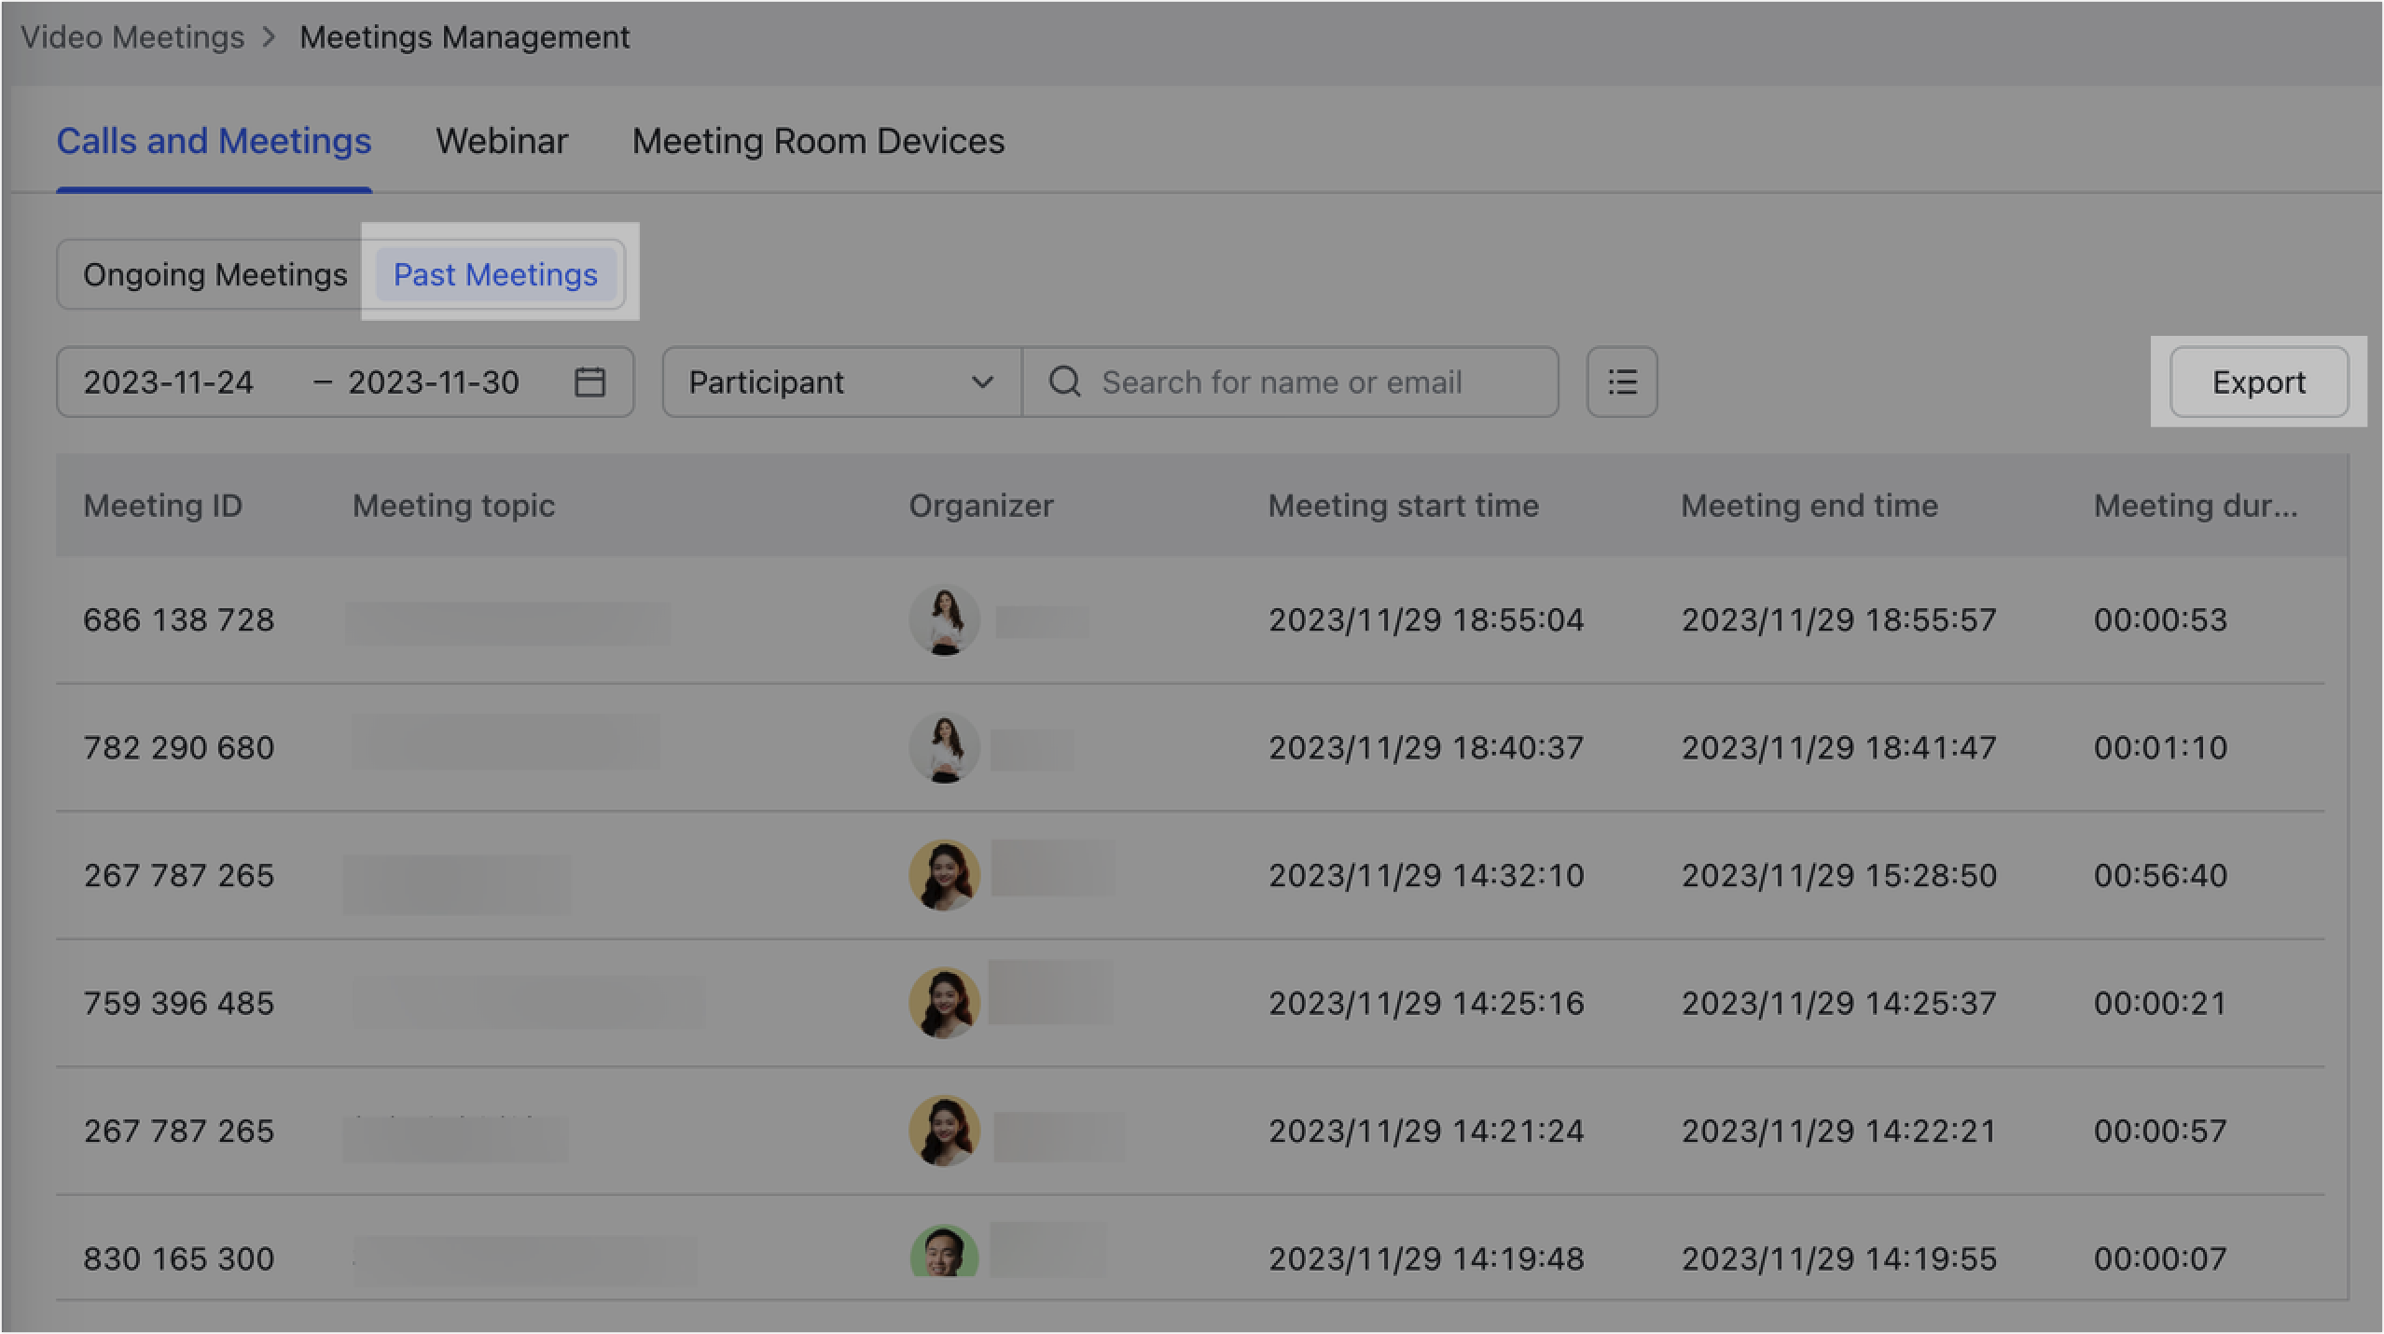Click the organizer avatar for meeting 686 138 728
The height and width of the screenshot is (1334, 2384).
click(944, 619)
